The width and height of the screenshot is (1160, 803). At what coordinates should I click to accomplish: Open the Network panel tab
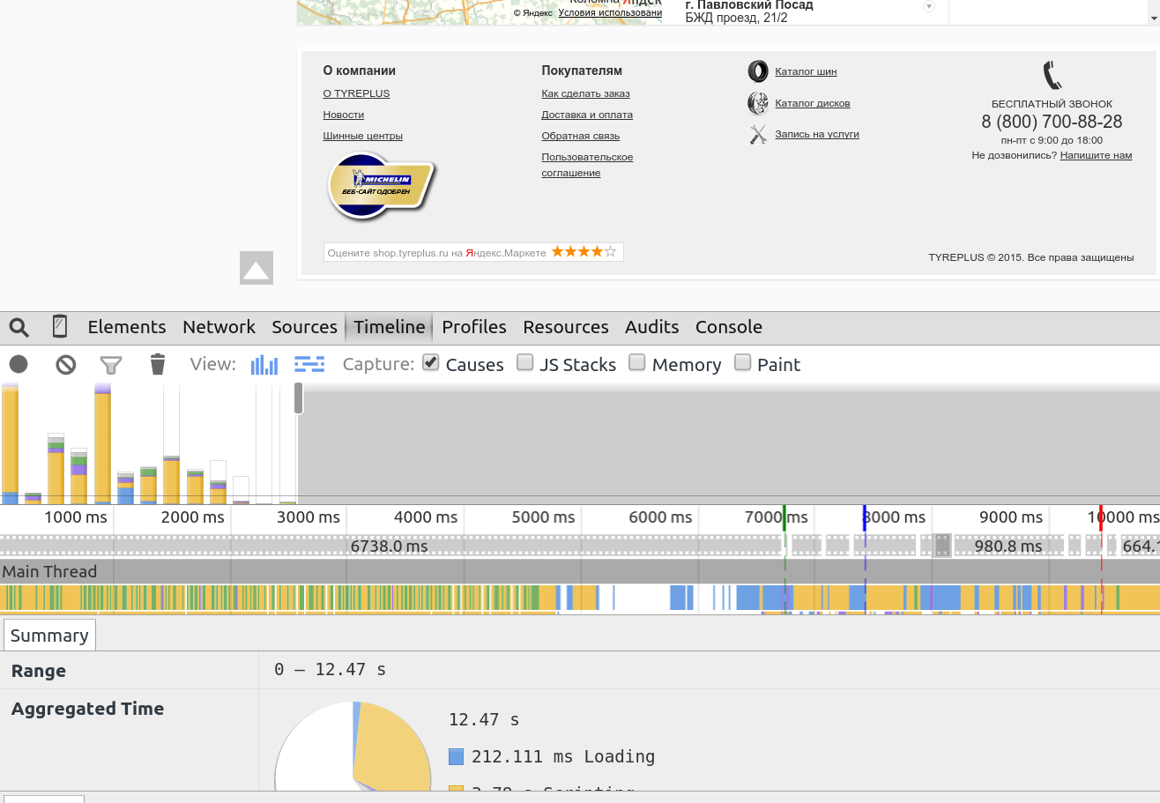(219, 327)
